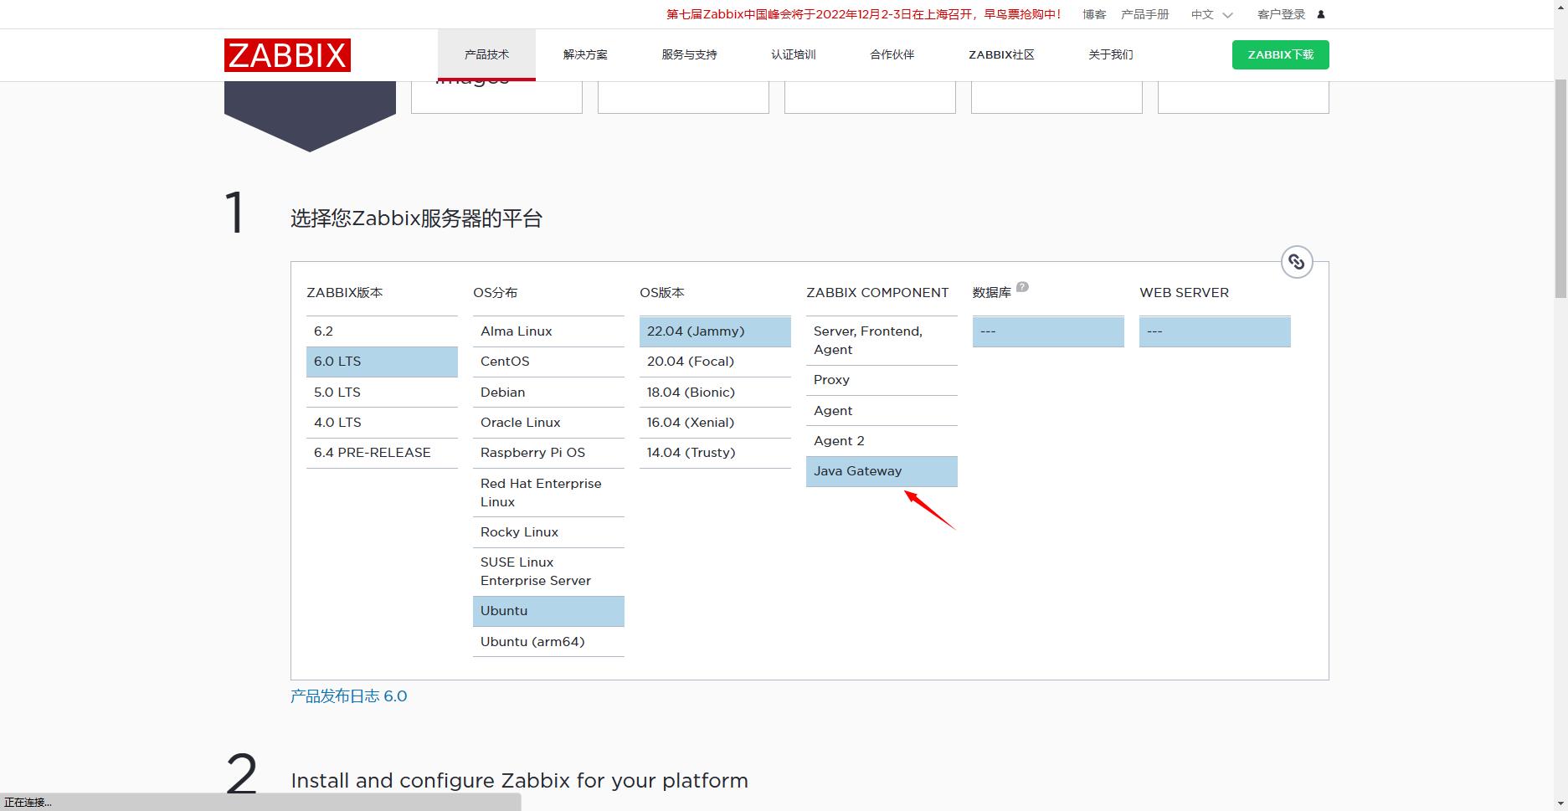Choose Ubuntu (arm64) distribution

[x=548, y=642]
